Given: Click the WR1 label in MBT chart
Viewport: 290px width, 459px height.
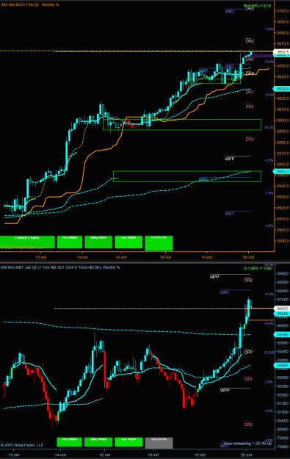Looking at the screenshot, I should coord(225,292).
